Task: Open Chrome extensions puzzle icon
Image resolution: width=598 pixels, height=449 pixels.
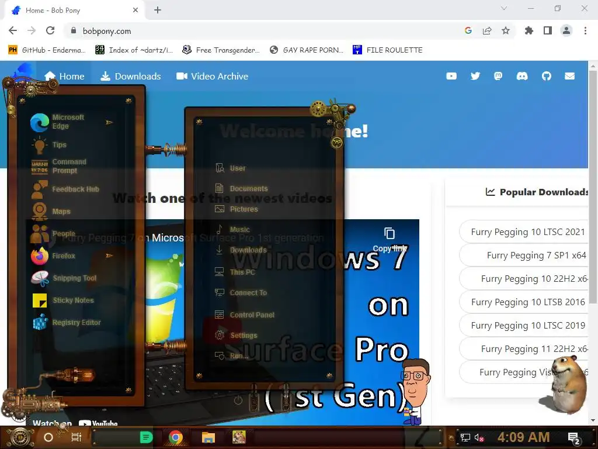Action: (x=529, y=30)
